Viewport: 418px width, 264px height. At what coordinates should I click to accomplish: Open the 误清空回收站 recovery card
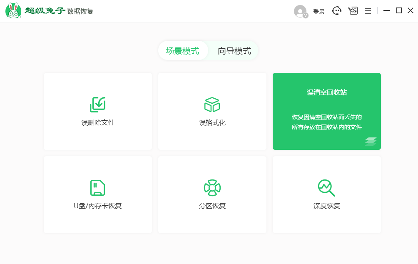tap(326, 111)
